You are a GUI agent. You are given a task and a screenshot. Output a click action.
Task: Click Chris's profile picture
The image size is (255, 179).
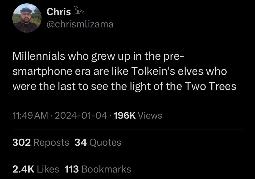click(27, 18)
